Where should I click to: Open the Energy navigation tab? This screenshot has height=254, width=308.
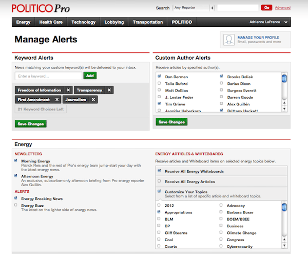24,22
